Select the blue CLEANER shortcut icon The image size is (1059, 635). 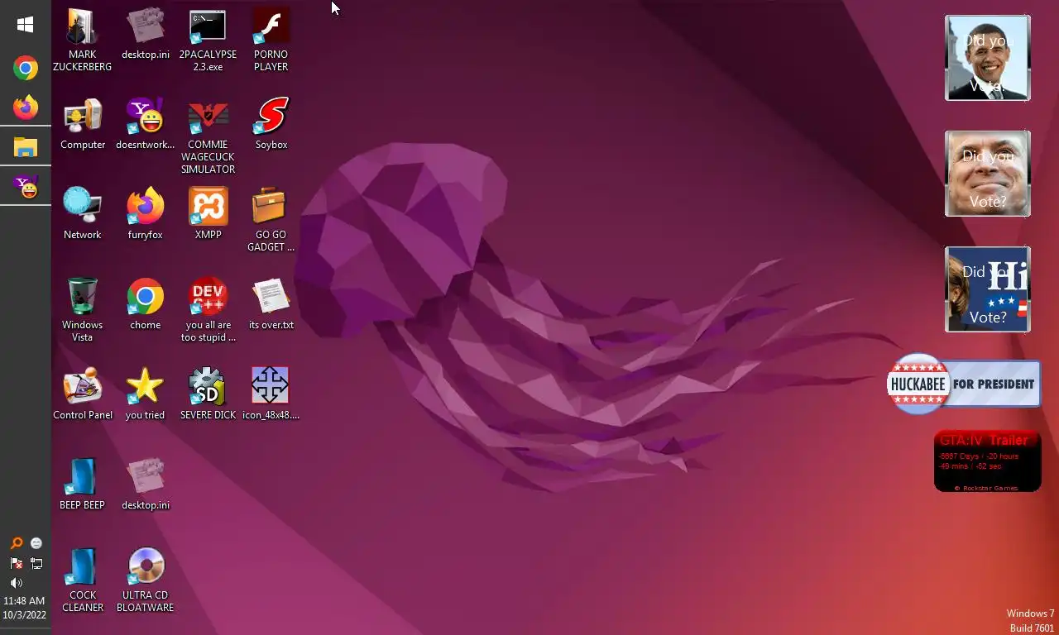pos(83,580)
